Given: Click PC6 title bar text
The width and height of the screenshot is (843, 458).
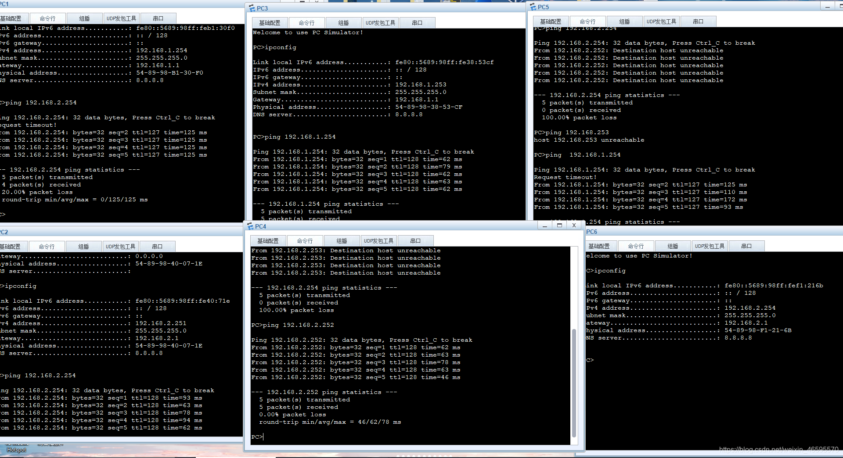Looking at the screenshot, I should click(x=592, y=232).
